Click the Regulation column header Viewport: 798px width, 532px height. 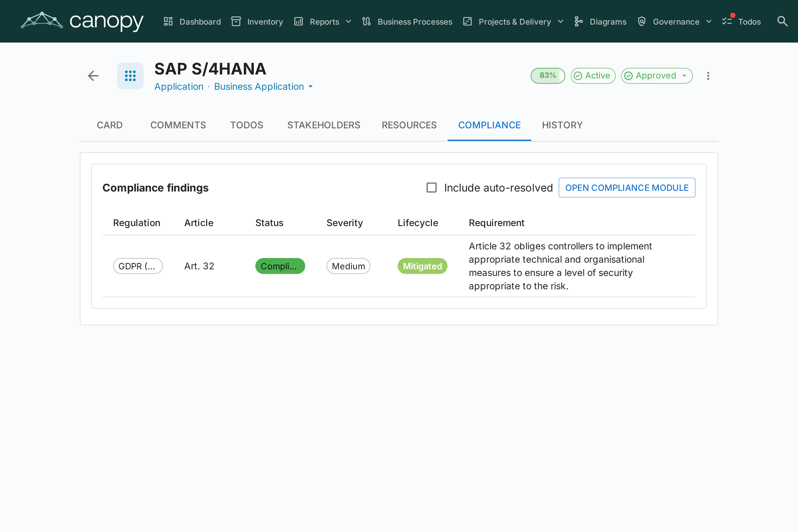tap(137, 223)
